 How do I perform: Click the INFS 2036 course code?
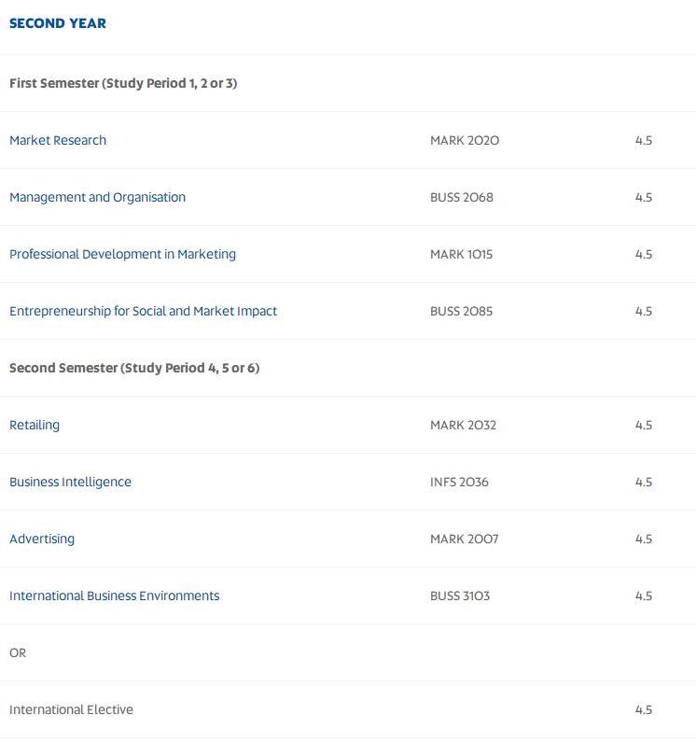[x=459, y=482]
